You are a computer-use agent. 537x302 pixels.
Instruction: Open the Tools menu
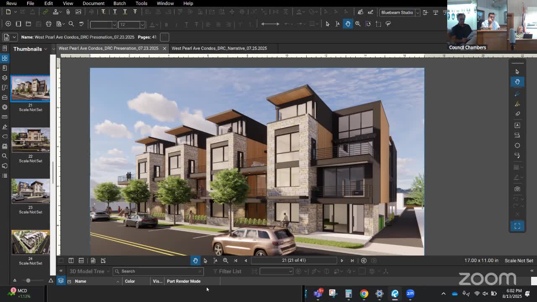141,3
